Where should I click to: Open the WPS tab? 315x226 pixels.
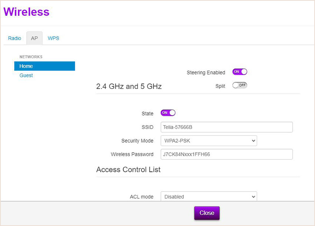53,38
